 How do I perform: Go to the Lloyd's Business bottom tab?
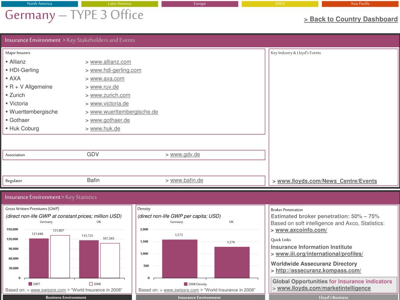pos(334,297)
